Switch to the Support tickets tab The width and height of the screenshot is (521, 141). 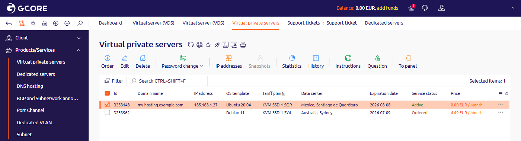coord(303,23)
